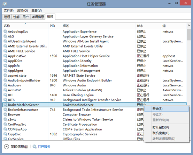The height and width of the screenshot is (155, 193).
Task: Switch to the 用户 tab
Action: [25, 17]
